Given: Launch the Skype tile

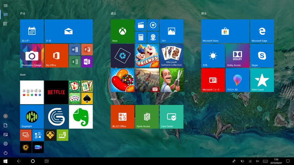Looking at the screenshot, I should point(262,56).
